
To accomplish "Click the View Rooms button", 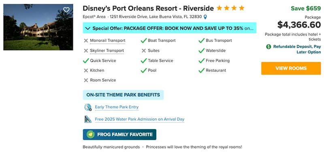I will click(291, 68).
